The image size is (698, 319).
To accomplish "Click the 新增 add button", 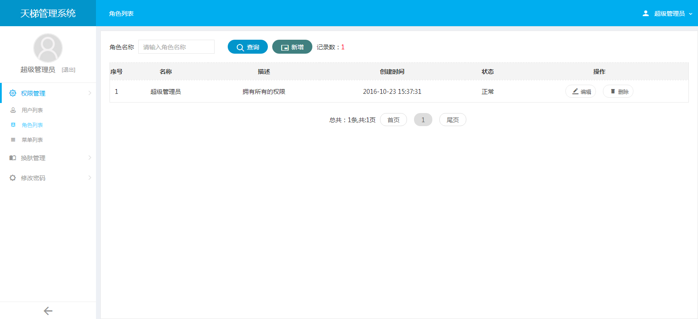I will tap(292, 47).
